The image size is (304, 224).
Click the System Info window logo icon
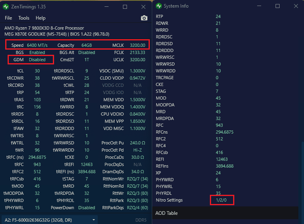click(x=159, y=6)
